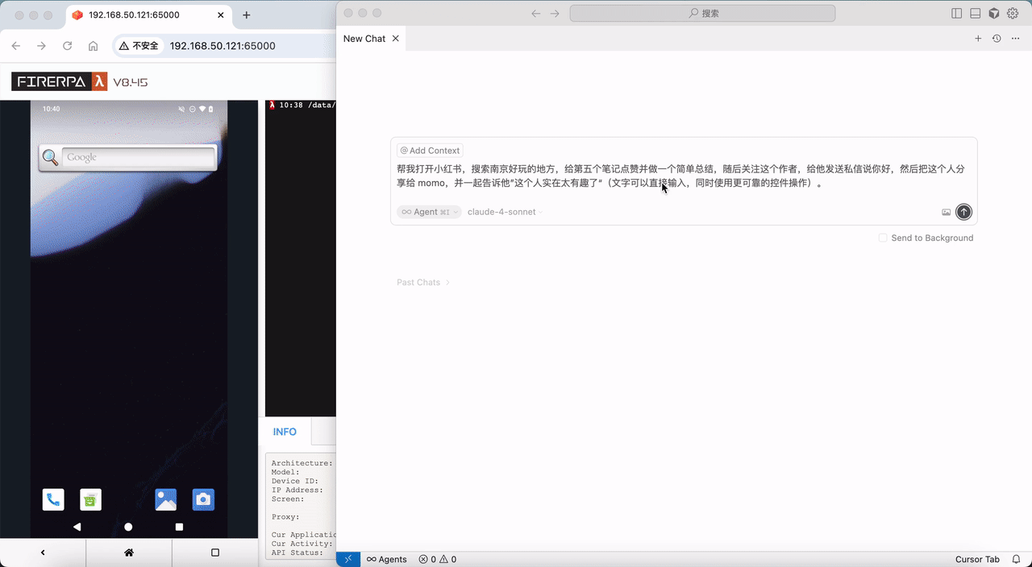Toggle the primary sidebar layout
The width and height of the screenshot is (1032, 567).
[956, 14]
